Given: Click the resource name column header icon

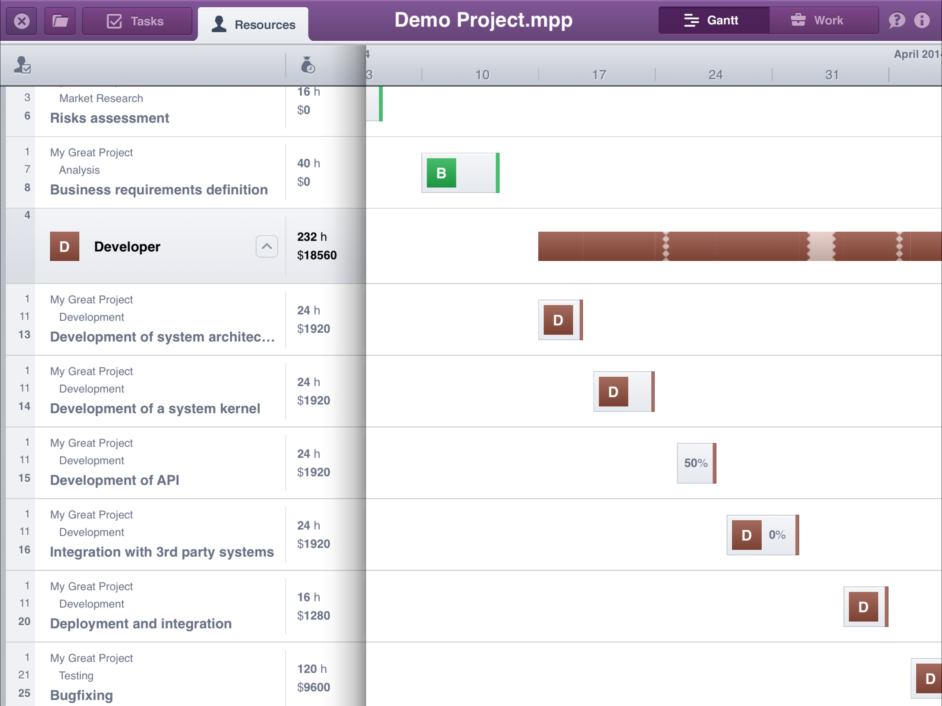Looking at the screenshot, I should 22,65.
